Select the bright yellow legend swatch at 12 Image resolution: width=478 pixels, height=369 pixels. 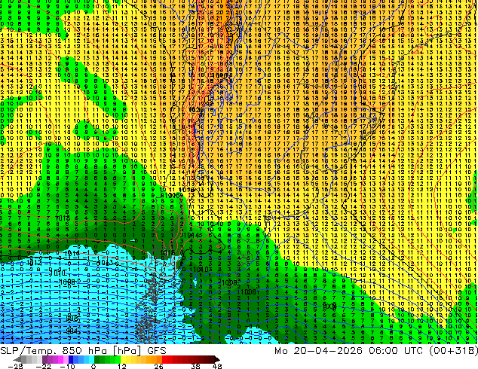pyautogui.click(x=123, y=359)
